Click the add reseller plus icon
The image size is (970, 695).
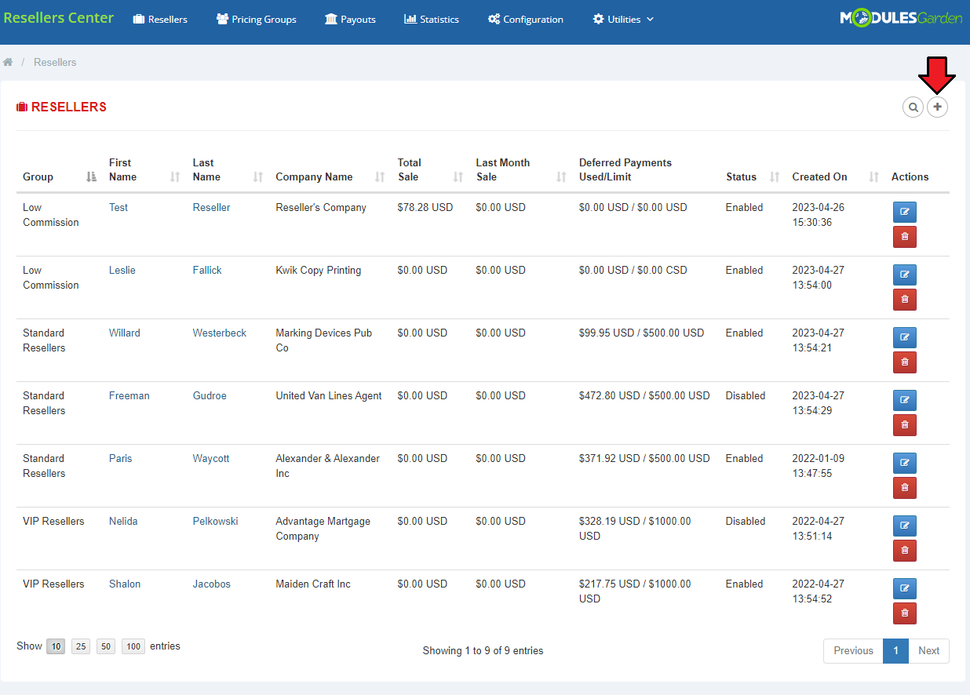coord(937,107)
